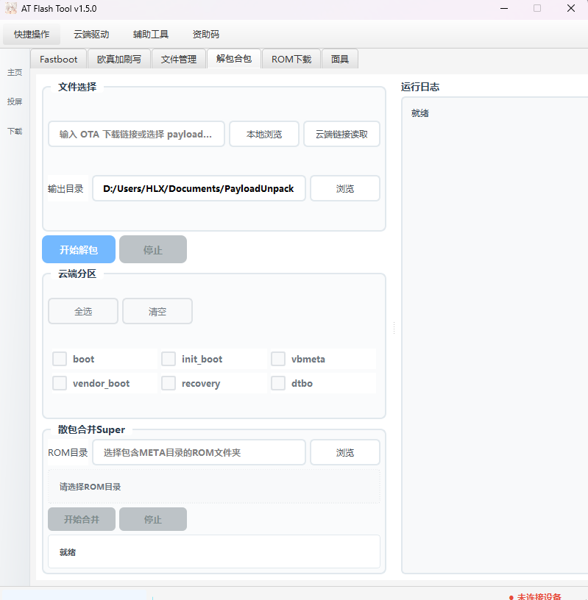Click the 云端链接读取 button
Image resolution: width=588 pixels, height=600 pixels.
[341, 134]
